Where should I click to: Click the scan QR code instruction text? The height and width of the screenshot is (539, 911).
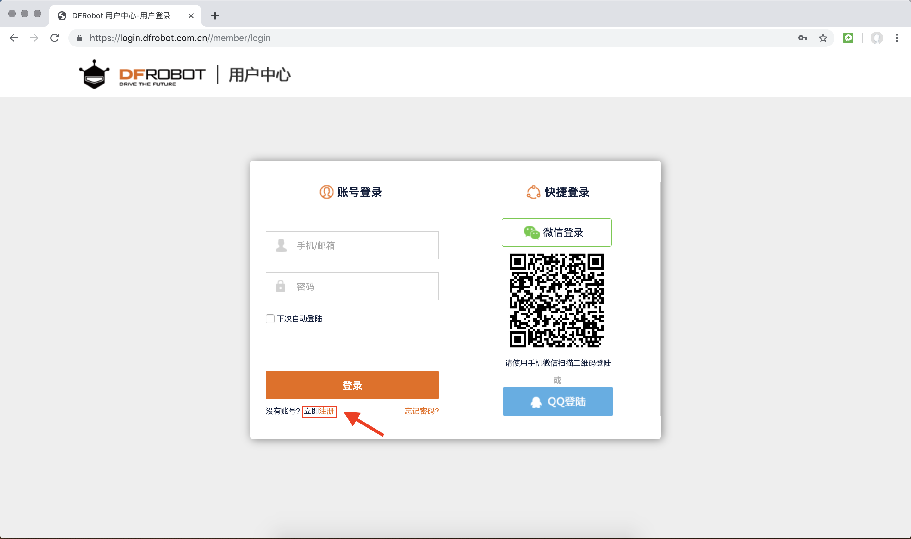pyautogui.click(x=557, y=363)
